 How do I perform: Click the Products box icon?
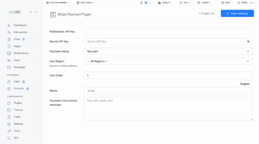(x=9, y=89)
